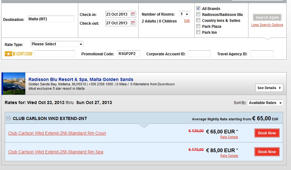Book the Standard Rm Coun rate
Viewport: 291px width, 170px height.
point(267,133)
